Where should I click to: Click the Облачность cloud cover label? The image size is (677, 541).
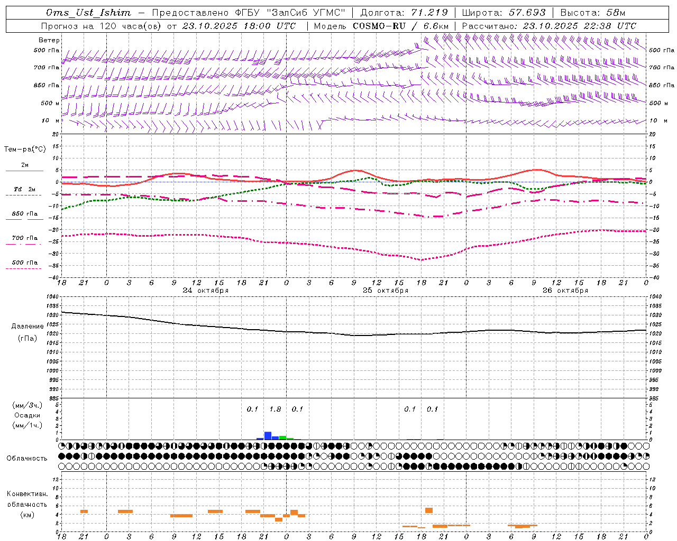(27, 459)
